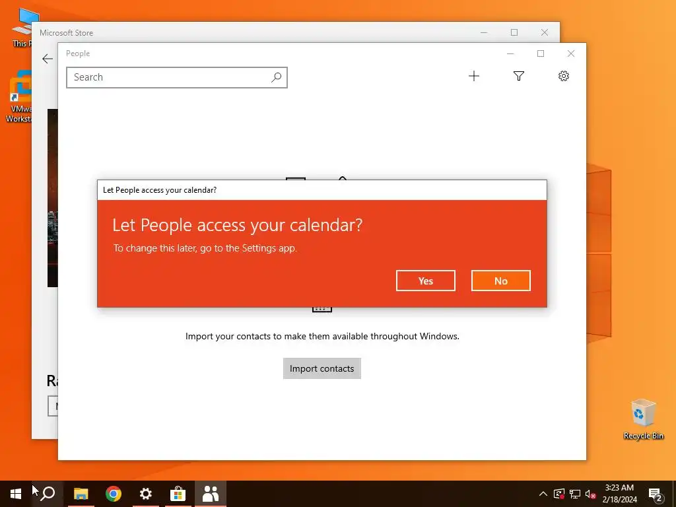The image size is (676, 507).
Task: Click the muted volume tray icon
Action: 590,494
